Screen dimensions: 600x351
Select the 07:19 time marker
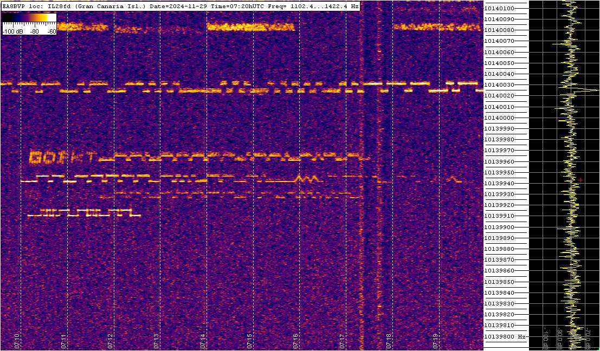[x=435, y=341]
